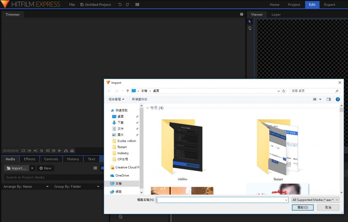Image resolution: width=348 pixels, height=222 pixels.
Task: Select the hand pan tool in Viewer
Action: [x=250, y=28]
